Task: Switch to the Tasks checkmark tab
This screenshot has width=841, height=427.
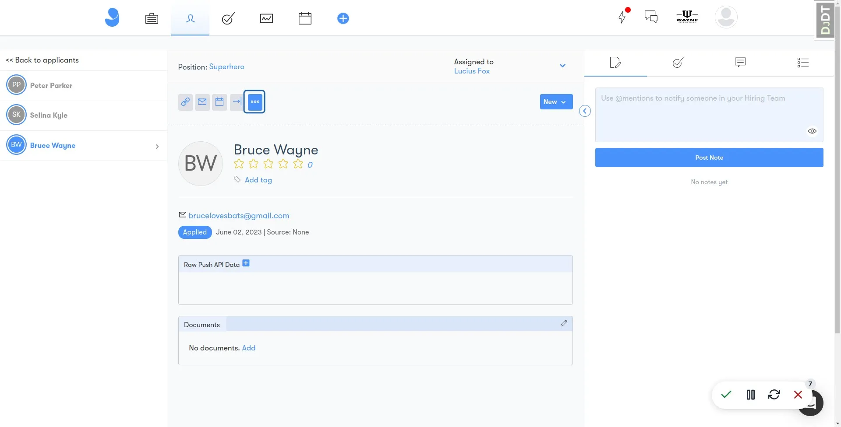Action: (x=678, y=63)
